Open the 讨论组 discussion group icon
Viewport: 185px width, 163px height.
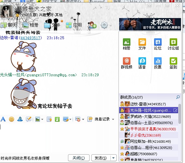[x=173, y=42]
